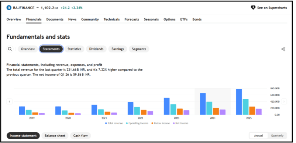Select the Segments pill
The width and height of the screenshot is (296, 143).
click(x=139, y=49)
